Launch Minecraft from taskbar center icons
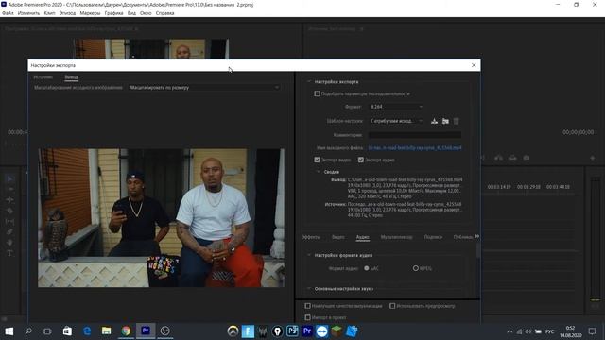 337,331
